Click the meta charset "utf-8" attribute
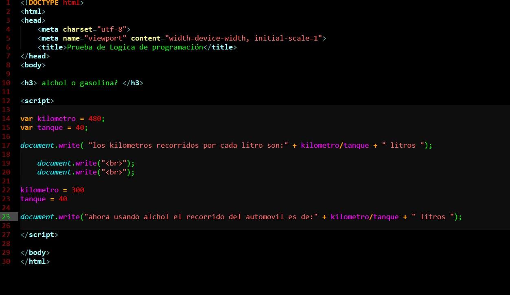Image resolution: width=510 pixels, height=295 pixels. 95,29
